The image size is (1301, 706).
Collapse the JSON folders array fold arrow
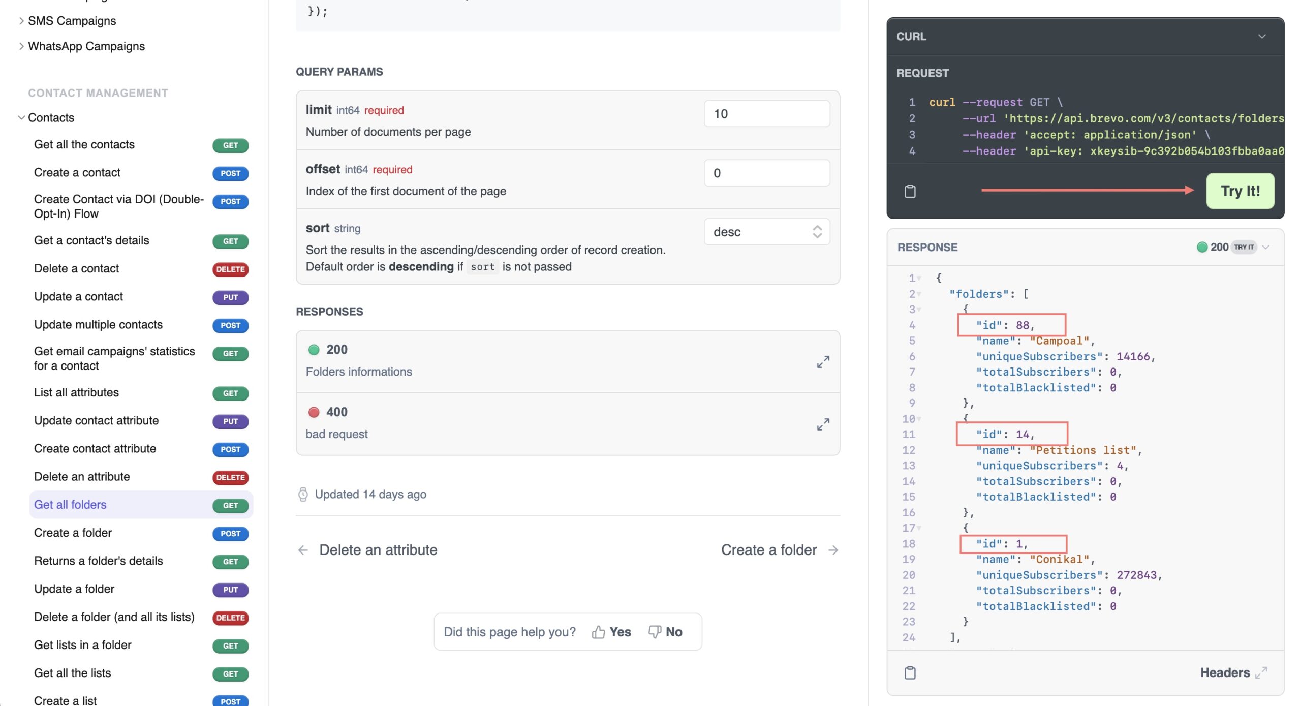pos(919,294)
